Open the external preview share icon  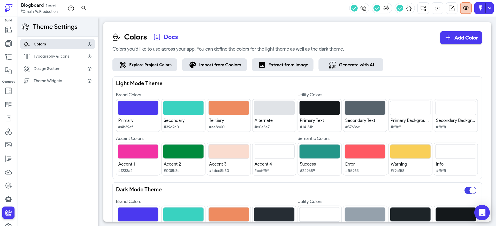pyautogui.click(x=452, y=8)
